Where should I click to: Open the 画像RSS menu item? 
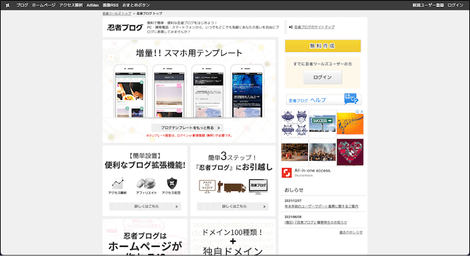110,5
